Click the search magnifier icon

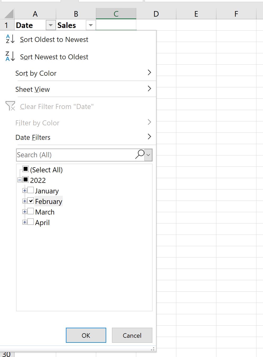click(140, 154)
